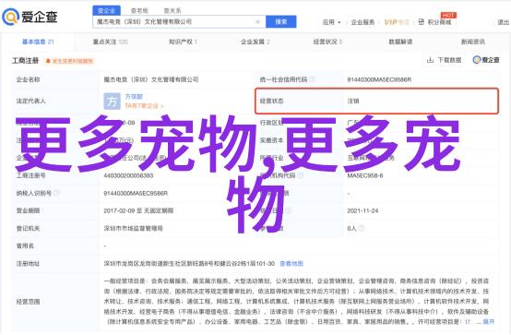The image size is (511, 335).
Task: Open the 企业发展 2 tab
Action: point(255,42)
